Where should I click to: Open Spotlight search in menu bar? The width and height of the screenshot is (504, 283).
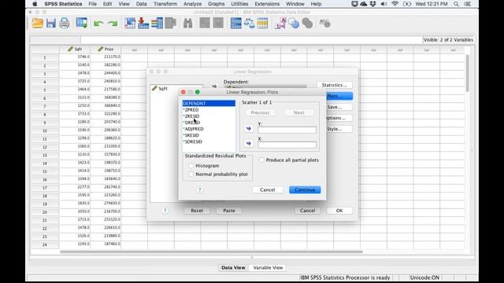pyautogui.click(x=456, y=4)
